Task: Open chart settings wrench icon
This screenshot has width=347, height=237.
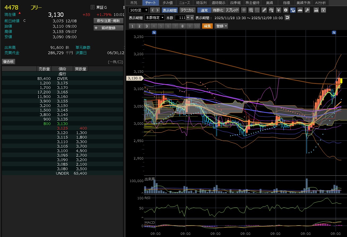Action: pyautogui.click(x=307, y=10)
